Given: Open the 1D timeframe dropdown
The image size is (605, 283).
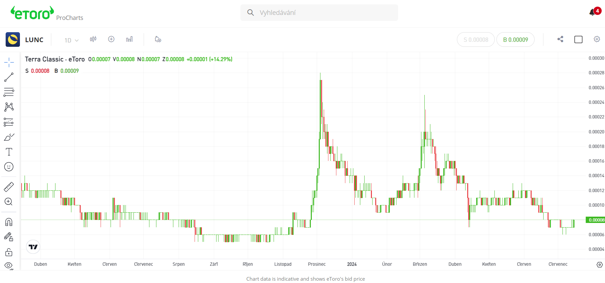Looking at the screenshot, I should click(71, 40).
